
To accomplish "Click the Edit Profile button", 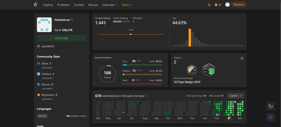I will [62, 38].
